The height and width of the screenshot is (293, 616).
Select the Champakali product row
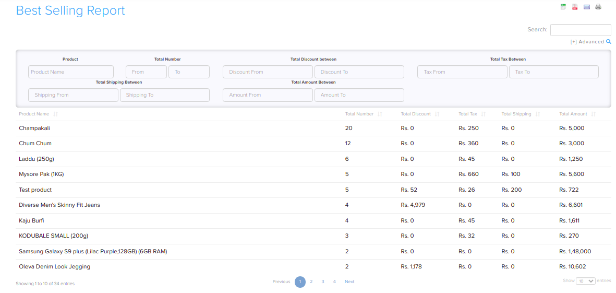[313, 128]
